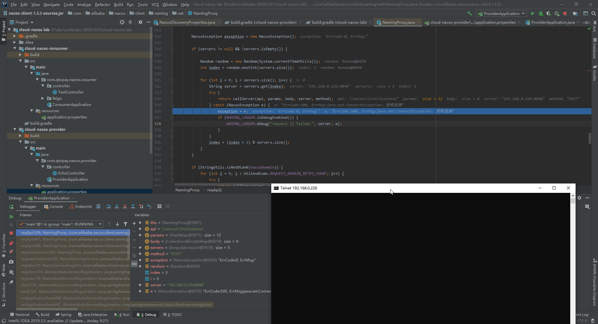
Task: Expand the .gradle folder
Action: pos(15,36)
